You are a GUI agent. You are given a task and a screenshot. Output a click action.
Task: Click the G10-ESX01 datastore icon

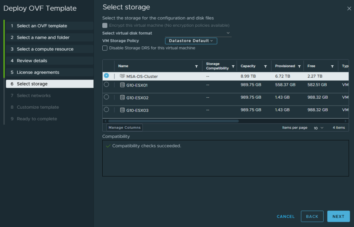(x=122, y=85)
